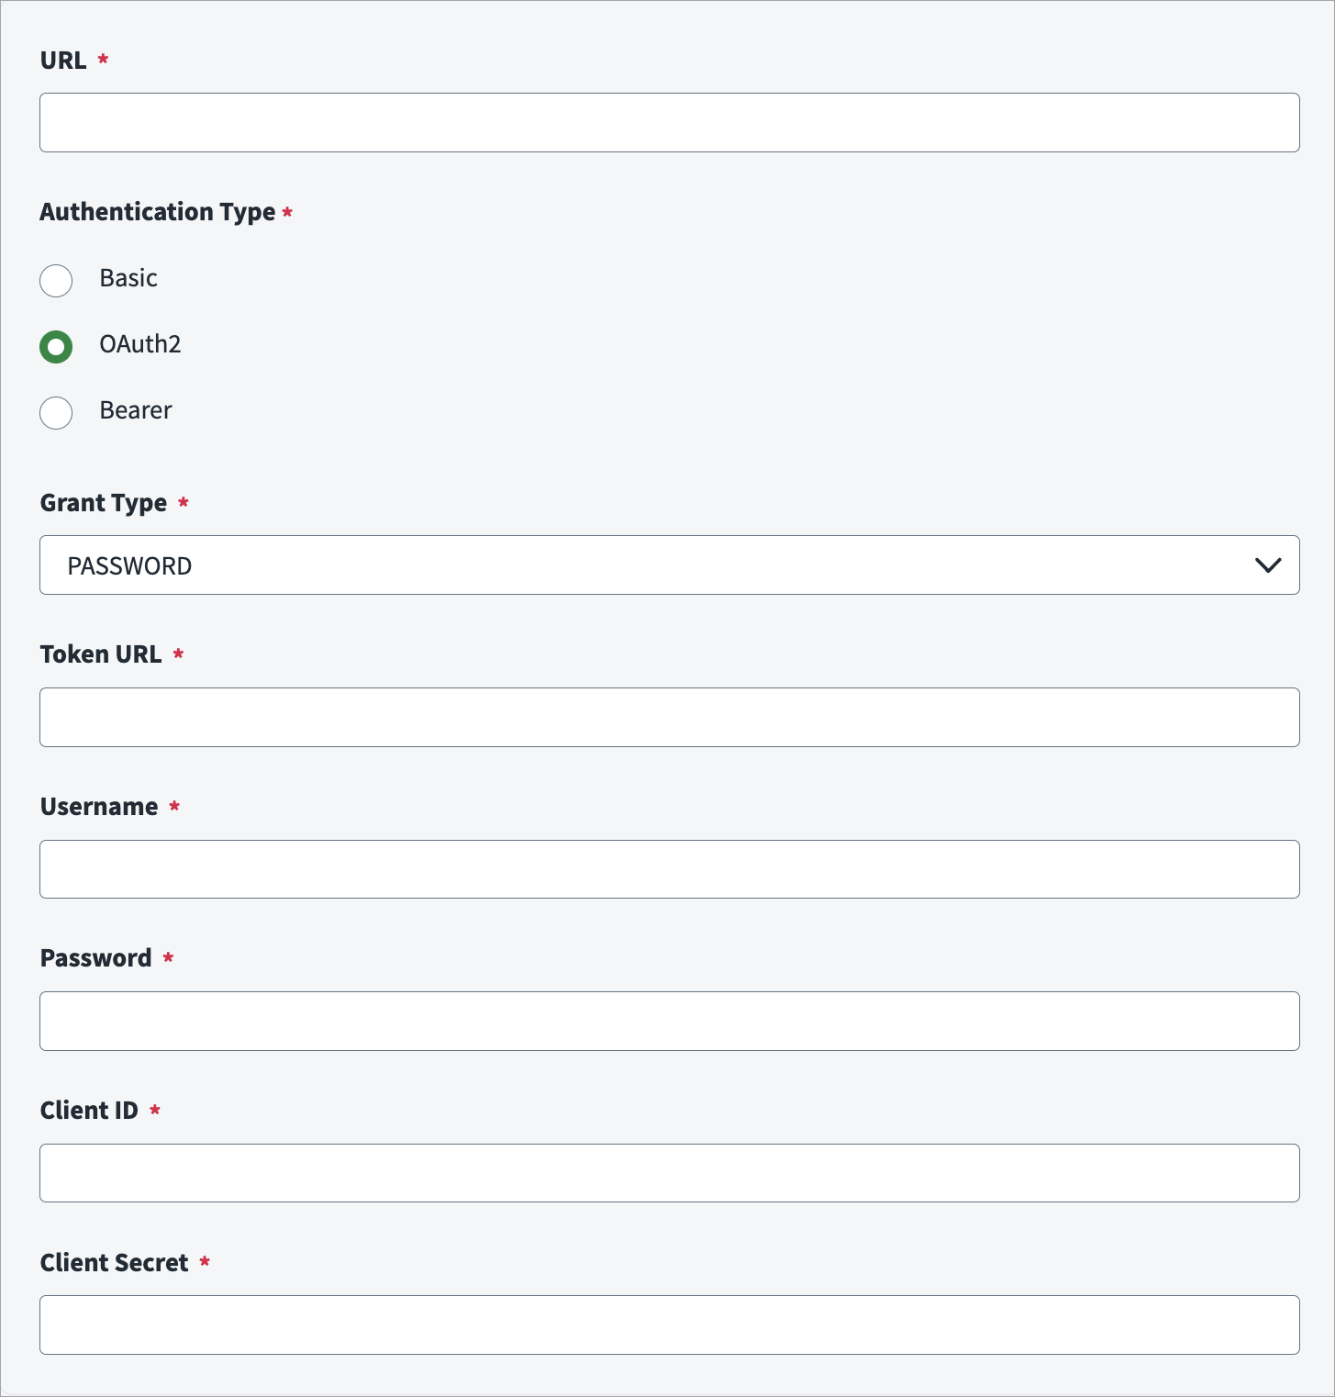
Task: Open the Grant Type dropdown showing PASSWORD
Action: (669, 564)
